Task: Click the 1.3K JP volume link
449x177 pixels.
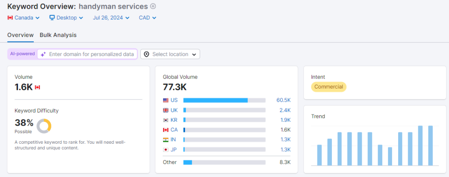Action: 285,149
